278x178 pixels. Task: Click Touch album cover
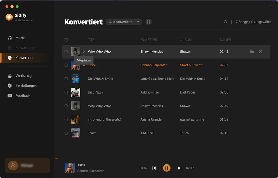coord(75,133)
